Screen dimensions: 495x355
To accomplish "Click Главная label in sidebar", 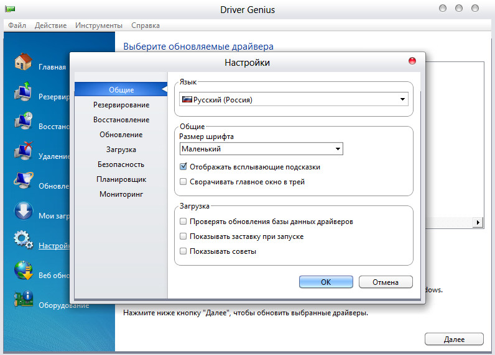I will 52,67.
